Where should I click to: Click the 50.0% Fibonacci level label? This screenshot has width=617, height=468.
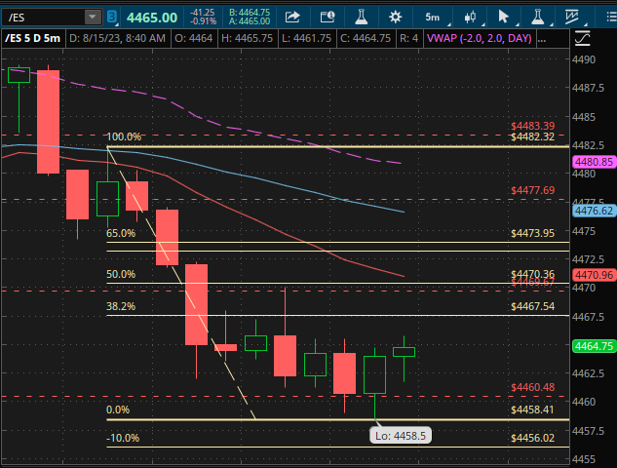coord(121,274)
